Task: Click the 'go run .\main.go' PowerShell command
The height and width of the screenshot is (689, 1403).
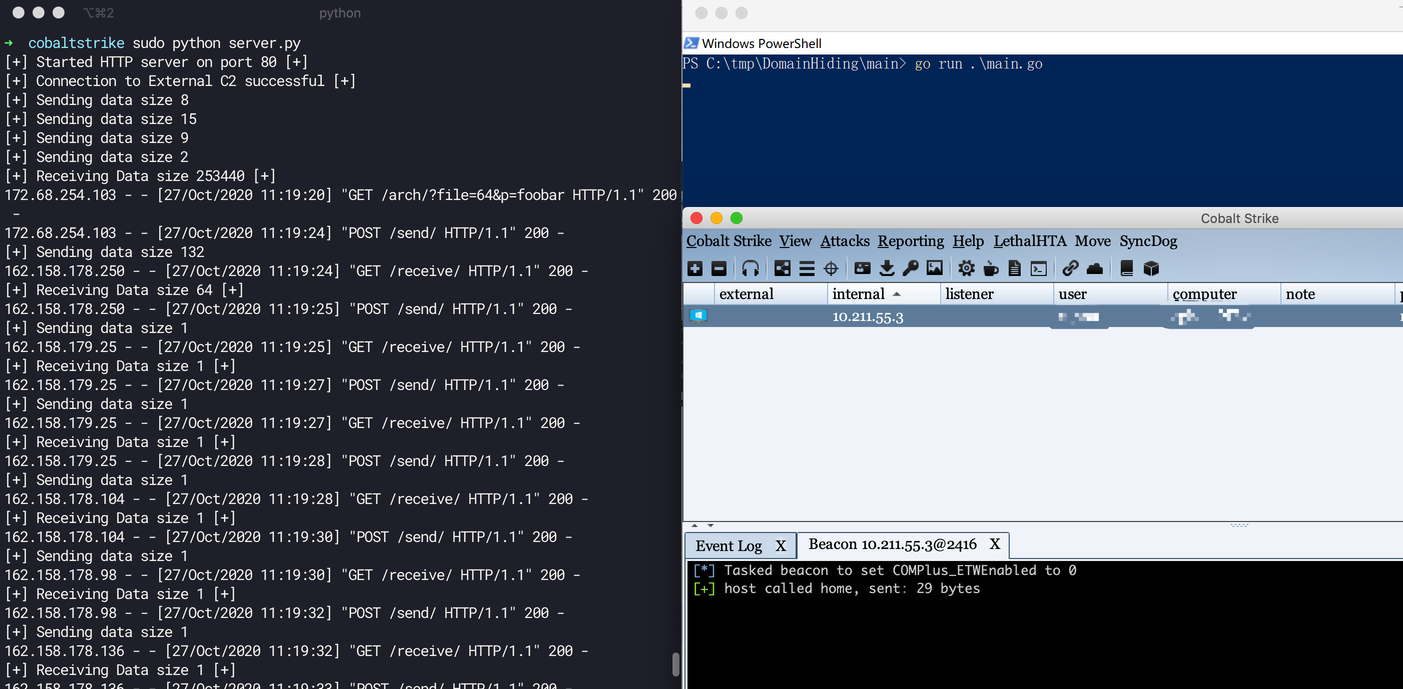Action: (978, 63)
